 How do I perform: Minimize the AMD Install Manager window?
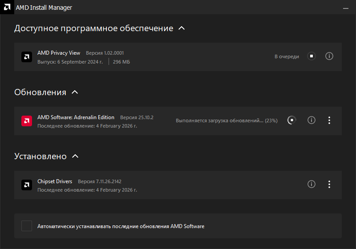pos(346,8)
